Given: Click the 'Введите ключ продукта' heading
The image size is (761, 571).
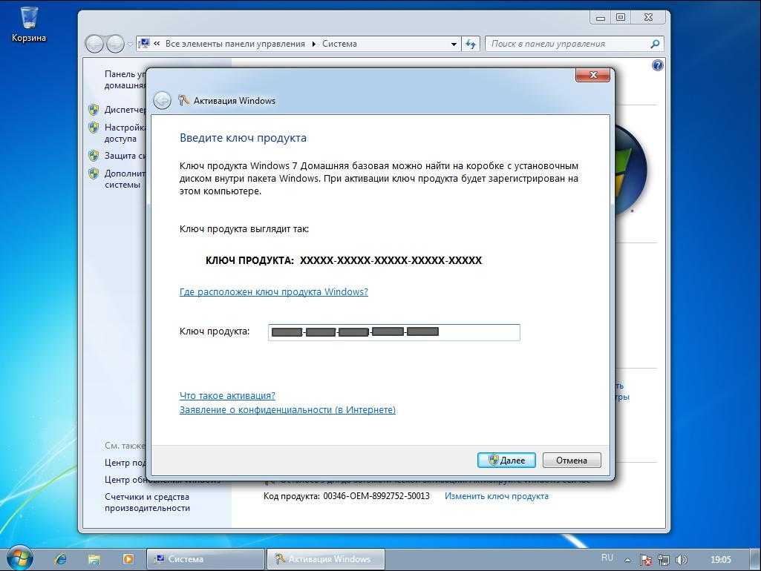Looking at the screenshot, I should (x=244, y=138).
